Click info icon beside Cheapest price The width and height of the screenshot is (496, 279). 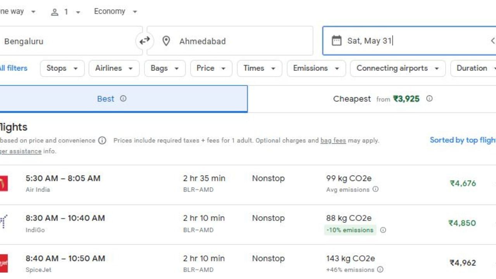click(429, 98)
